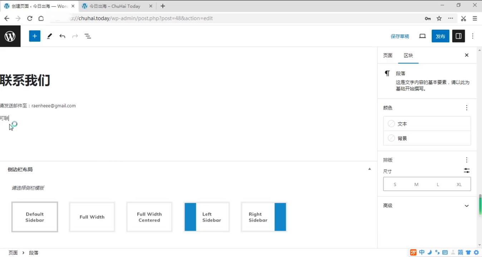The width and height of the screenshot is (482, 257).
Task: Undo the last edit
Action: click(x=62, y=36)
